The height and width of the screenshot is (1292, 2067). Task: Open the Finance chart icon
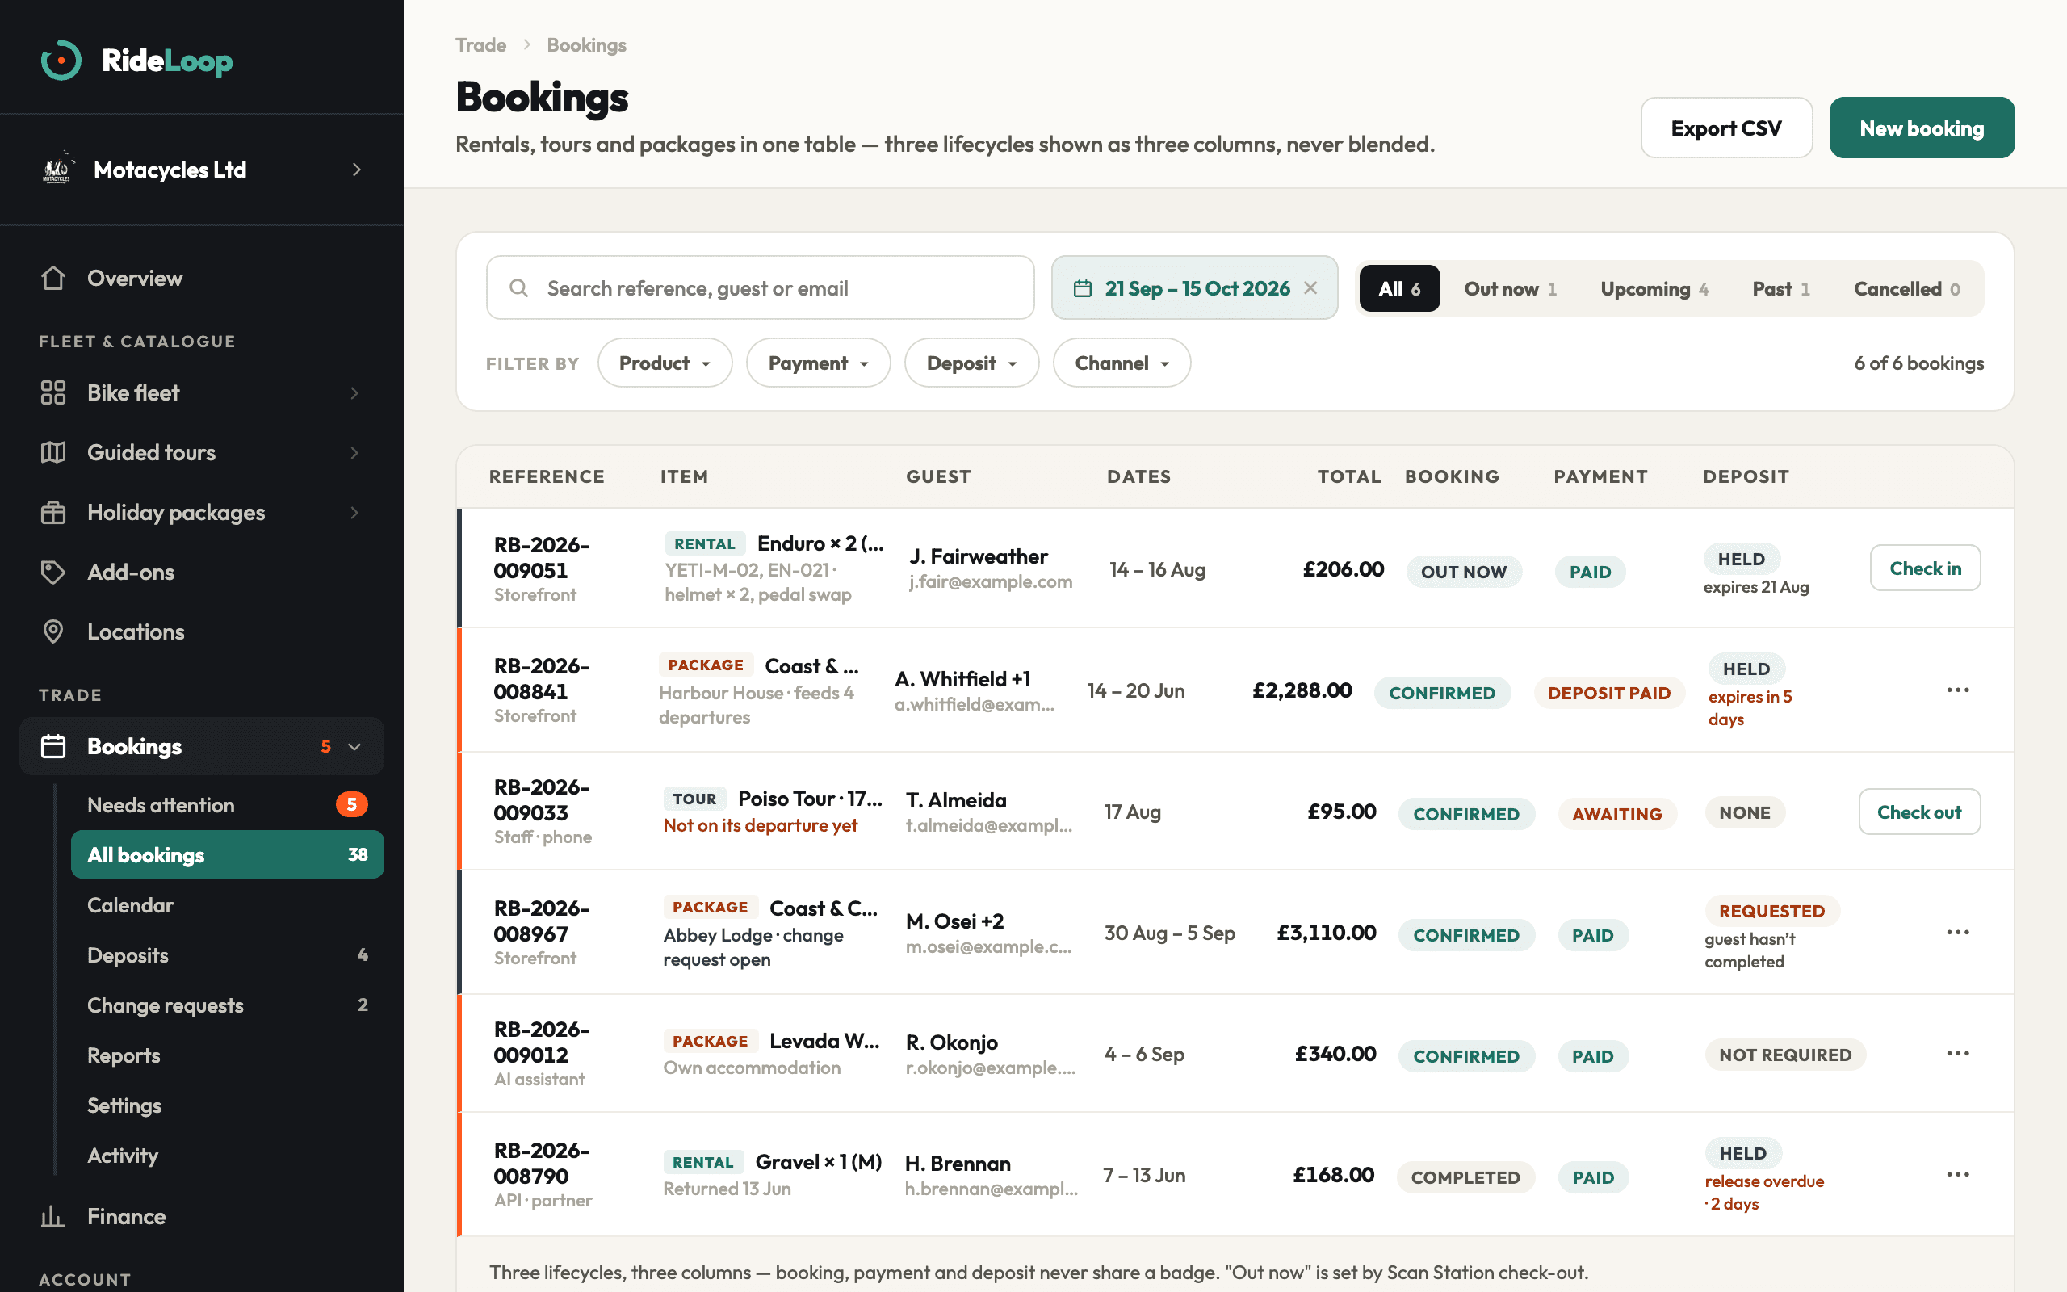(53, 1216)
